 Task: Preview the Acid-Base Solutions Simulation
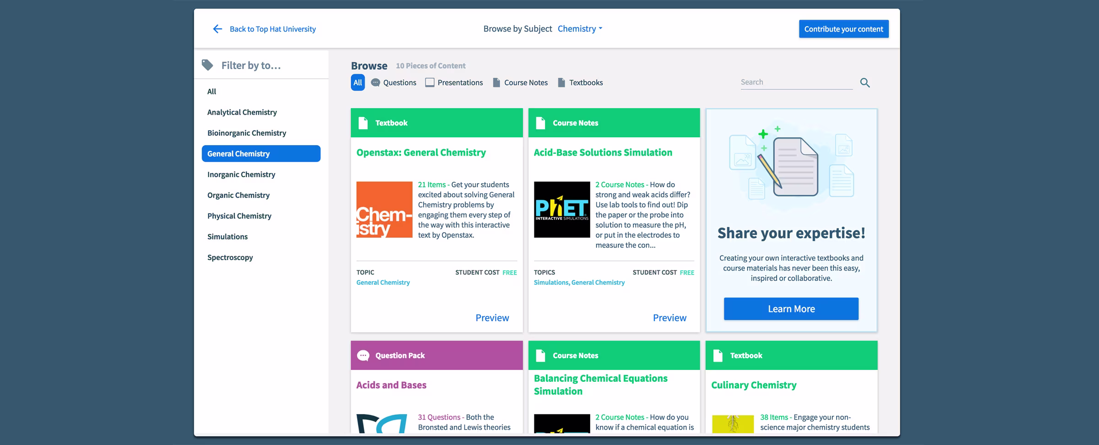click(669, 318)
